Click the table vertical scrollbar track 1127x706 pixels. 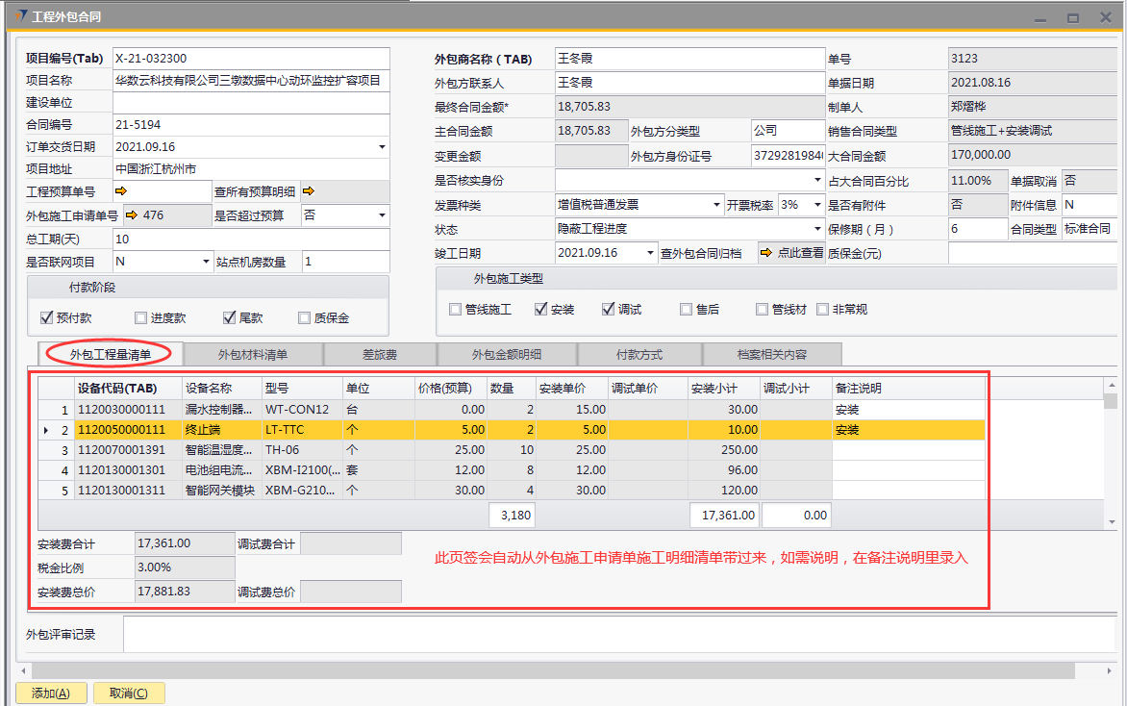pos(1111,462)
